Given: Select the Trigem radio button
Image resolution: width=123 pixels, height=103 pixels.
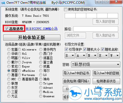Looking at the screenshot, I should tap(41, 83).
